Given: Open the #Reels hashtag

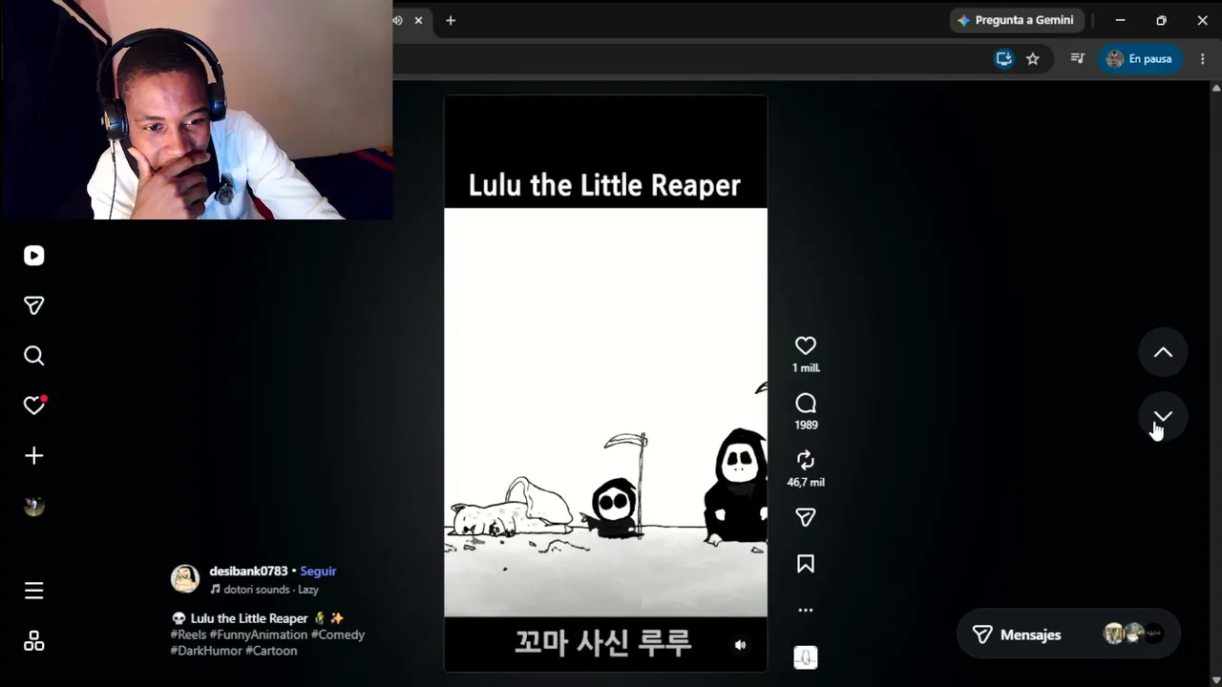Looking at the screenshot, I should (x=188, y=635).
